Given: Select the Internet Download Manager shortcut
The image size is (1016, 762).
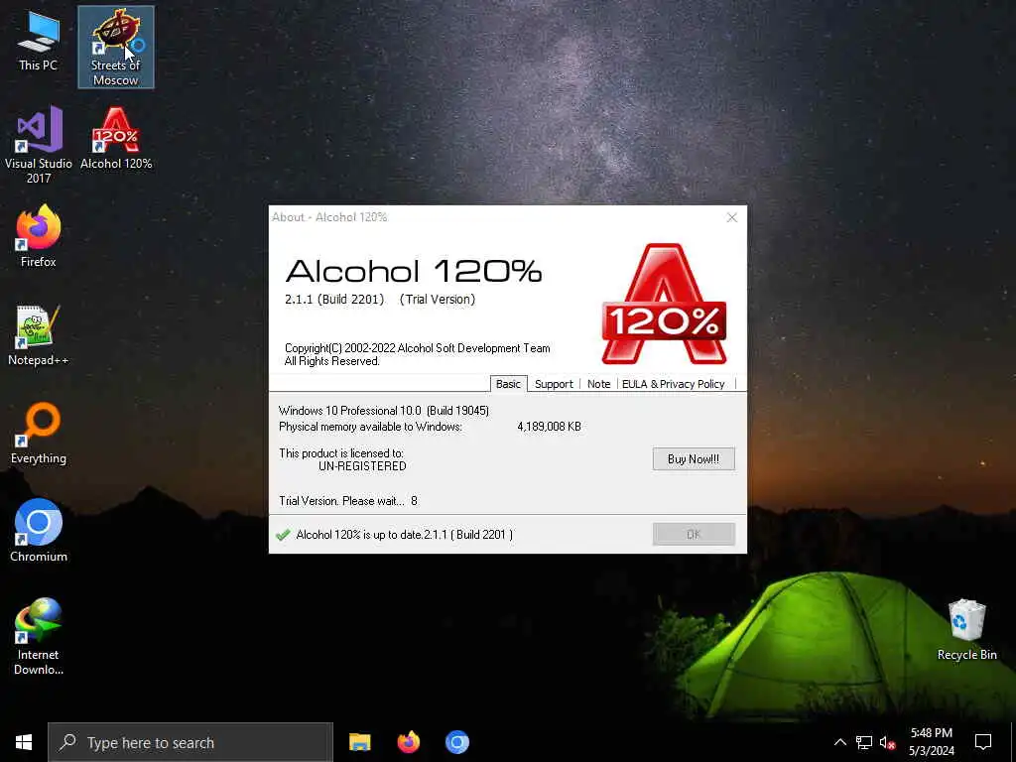Looking at the screenshot, I should pos(39,637).
